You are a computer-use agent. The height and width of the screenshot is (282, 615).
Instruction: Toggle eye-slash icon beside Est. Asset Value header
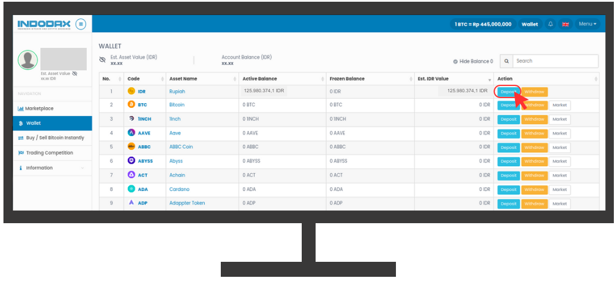[103, 60]
